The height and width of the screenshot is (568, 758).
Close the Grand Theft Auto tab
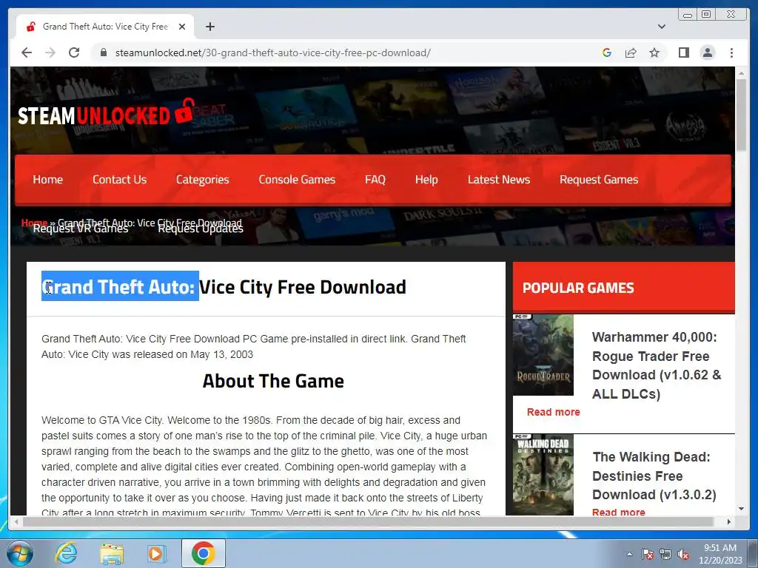pos(182,27)
